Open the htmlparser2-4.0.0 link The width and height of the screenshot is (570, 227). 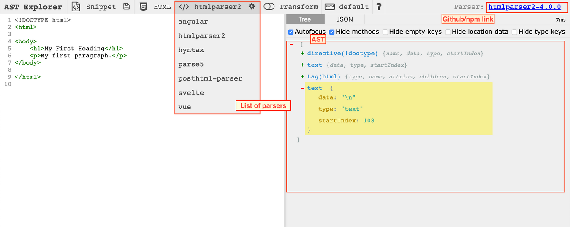524,7
